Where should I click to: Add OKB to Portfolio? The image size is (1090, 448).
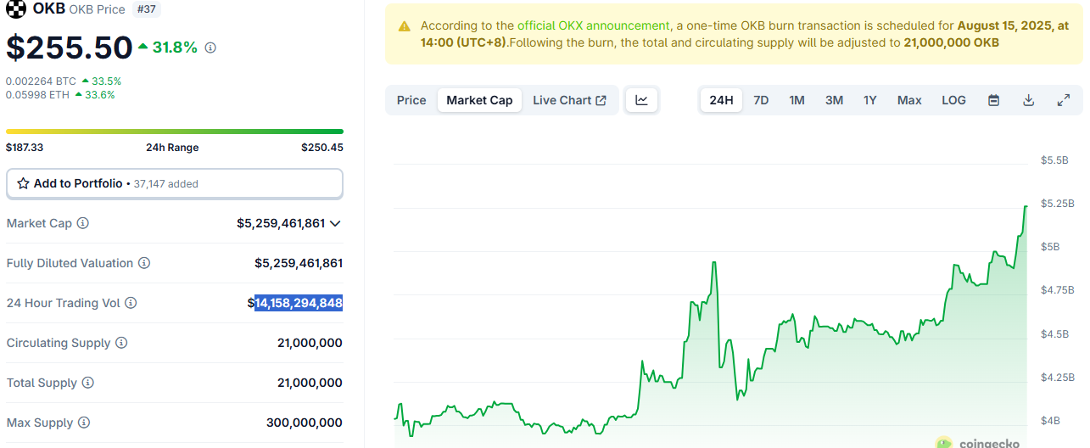pos(174,183)
